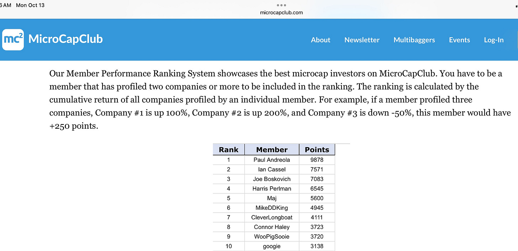Go to the Multibaggers section
This screenshot has height=251, width=518.
point(414,40)
